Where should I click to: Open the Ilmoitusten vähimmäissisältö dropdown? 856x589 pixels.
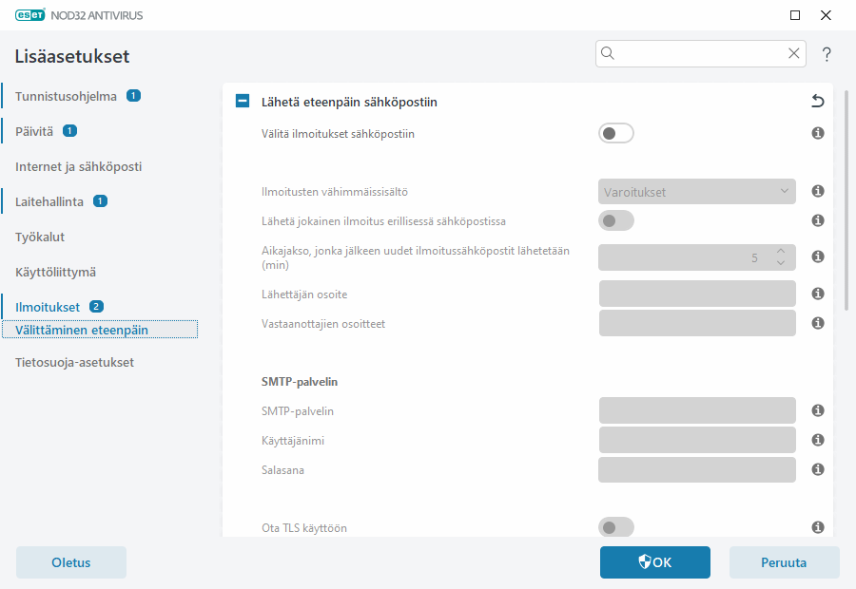[x=696, y=191]
